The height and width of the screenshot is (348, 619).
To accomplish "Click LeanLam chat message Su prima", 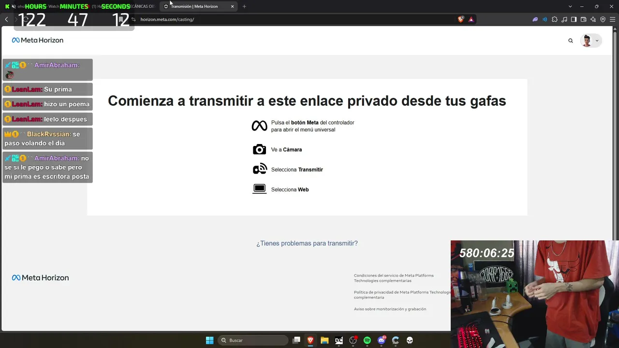I will pyautogui.click(x=47, y=89).
